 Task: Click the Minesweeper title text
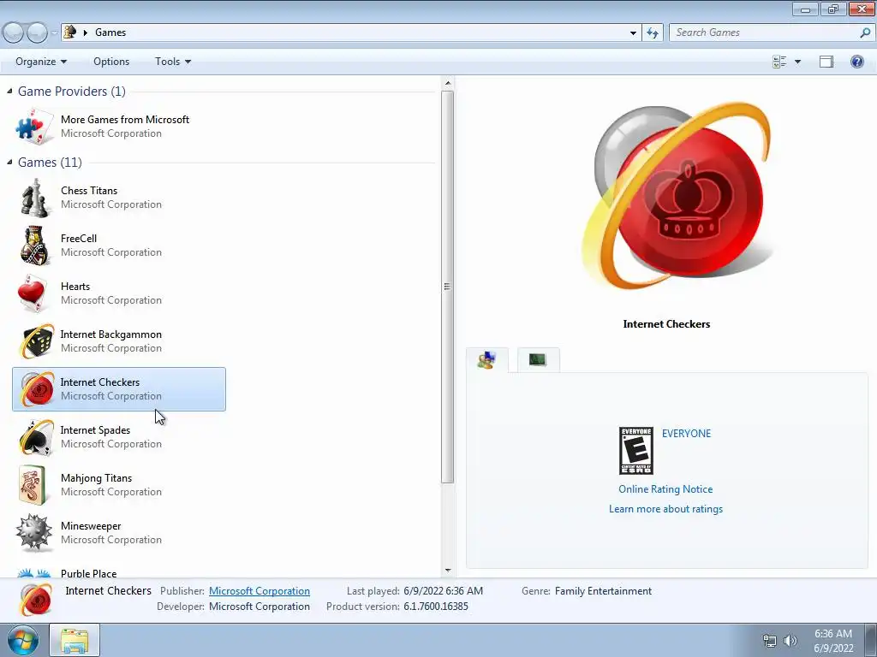tap(91, 526)
